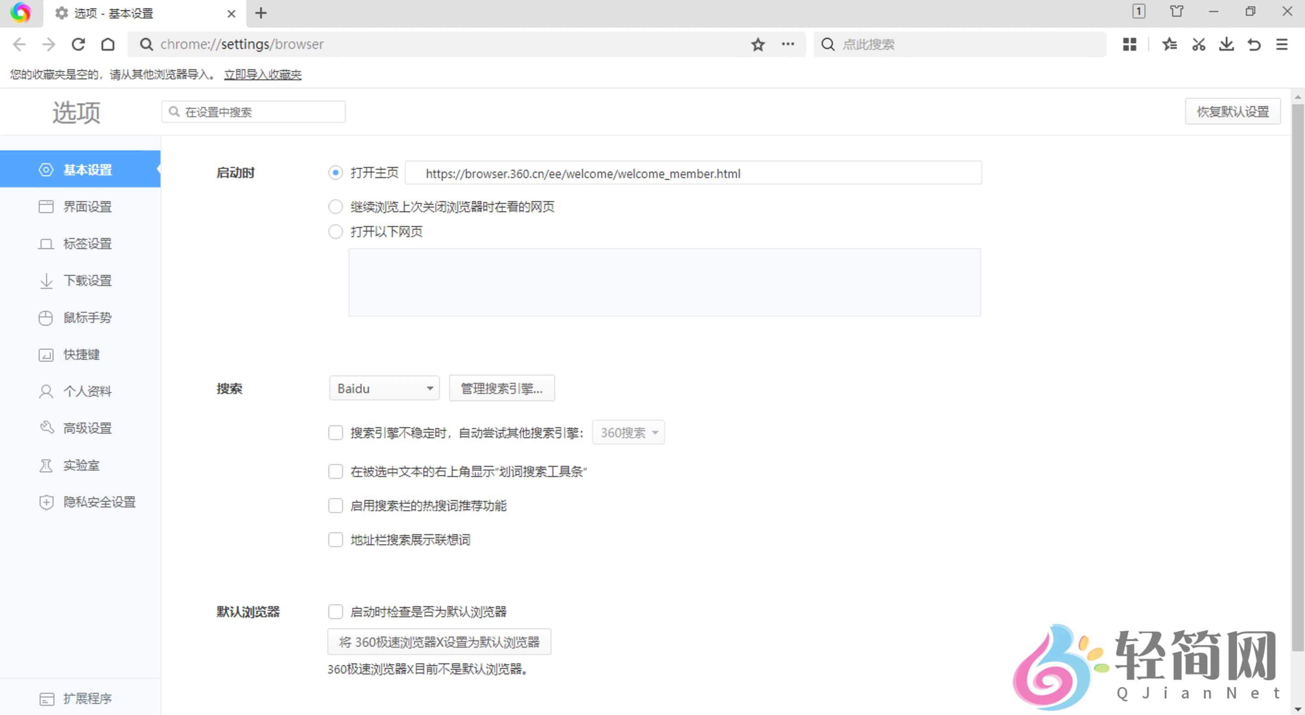
Task: Switch to the 界面设置 section
Action: click(x=88, y=207)
